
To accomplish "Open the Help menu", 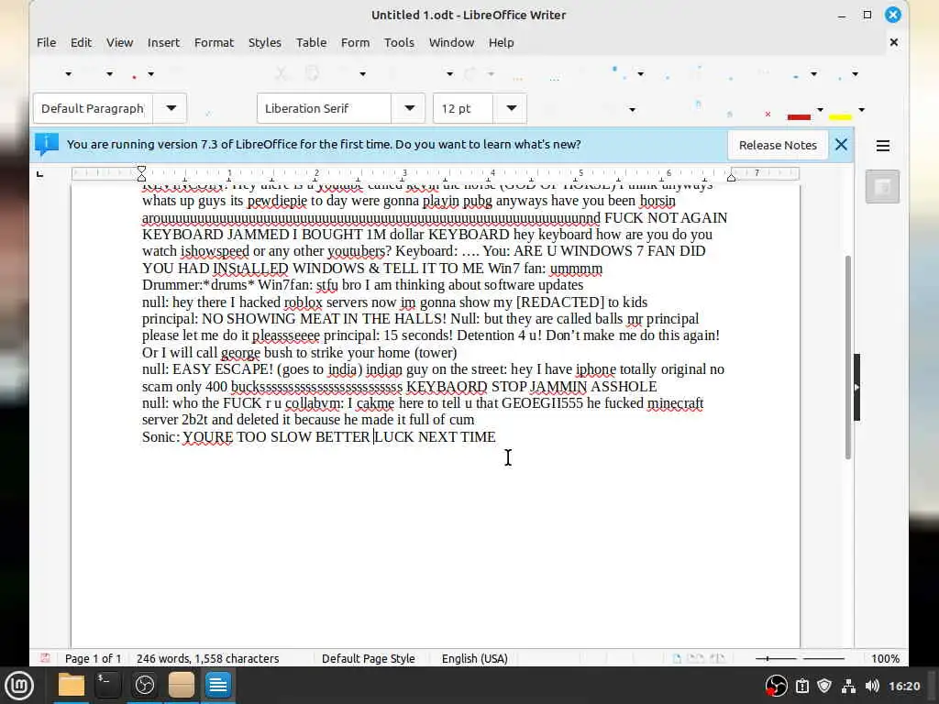I will coord(502,42).
